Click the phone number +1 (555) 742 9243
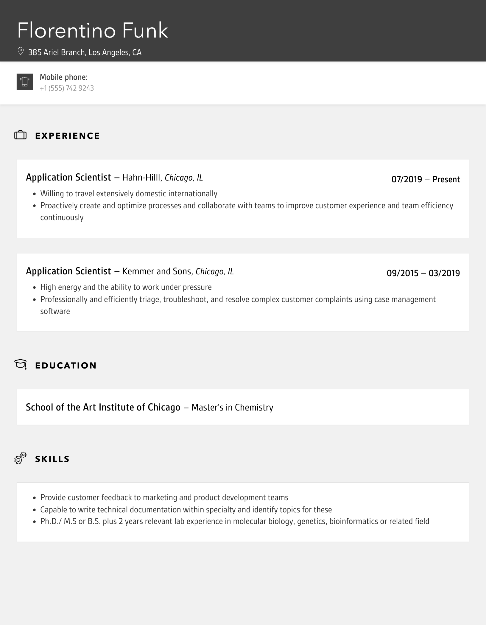 67,88
